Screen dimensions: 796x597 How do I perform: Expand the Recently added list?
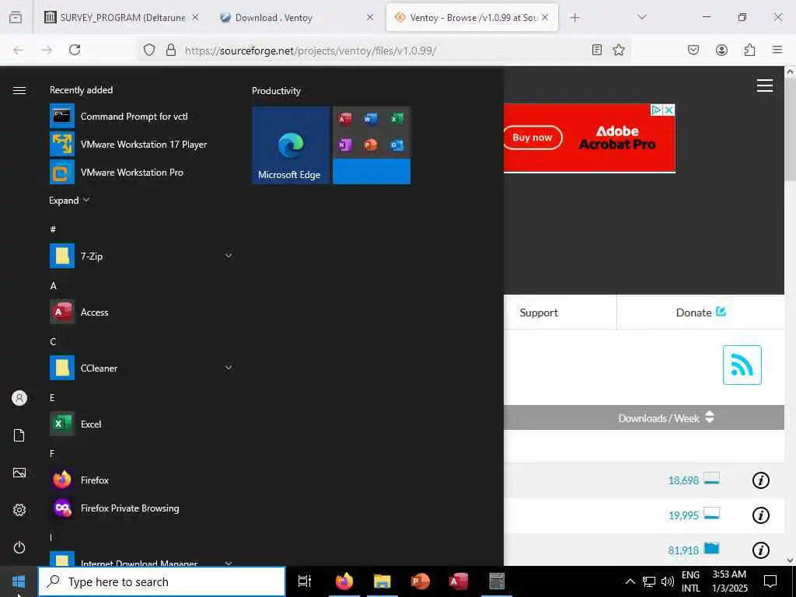click(69, 200)
